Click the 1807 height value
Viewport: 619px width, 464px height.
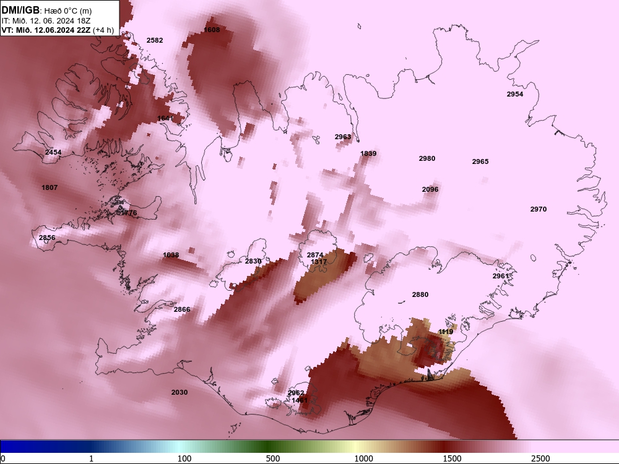(x=50, y=187)
